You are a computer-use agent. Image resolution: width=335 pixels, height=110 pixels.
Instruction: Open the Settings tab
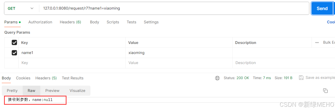click(x=151, y=22)
